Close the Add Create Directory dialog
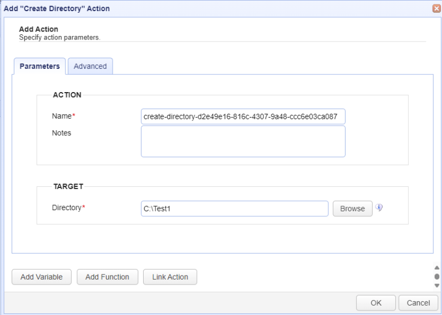 click(436, 8)
